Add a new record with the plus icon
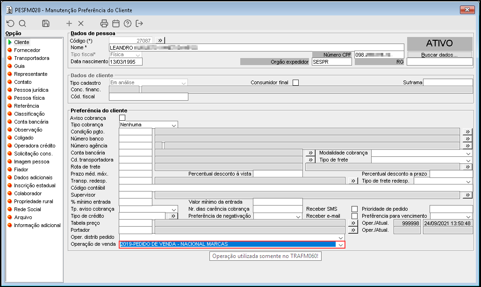481x287 pixels. [x=69, y=23]
